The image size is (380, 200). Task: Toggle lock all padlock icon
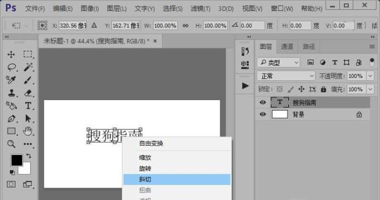pos(324,89)
